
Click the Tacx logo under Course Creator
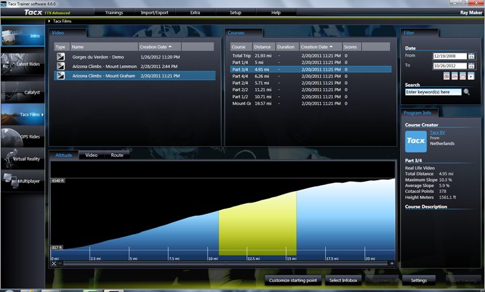coord(416,141)
